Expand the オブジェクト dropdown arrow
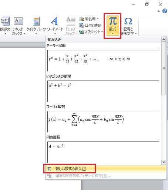 click(102, 32)
